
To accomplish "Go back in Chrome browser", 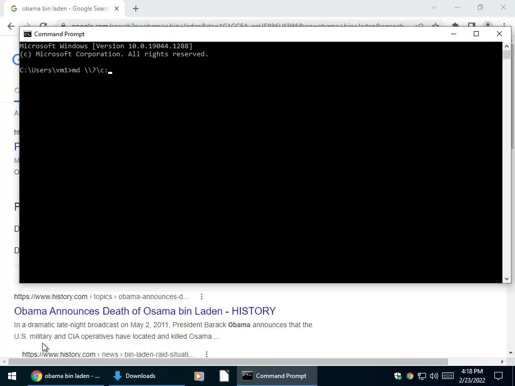I will 11,26.
